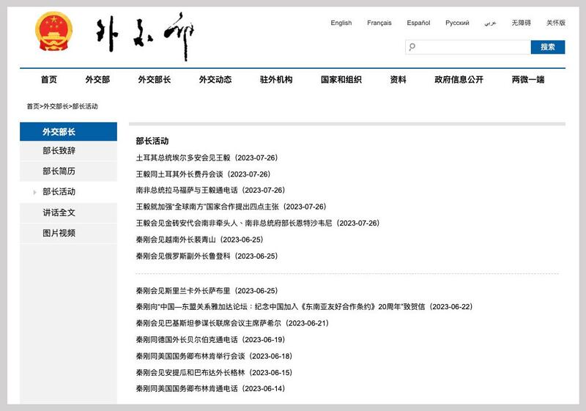Open the 首页 navigation menu item
This screenshot has height=411, width=586.
(x=49, y=80)
